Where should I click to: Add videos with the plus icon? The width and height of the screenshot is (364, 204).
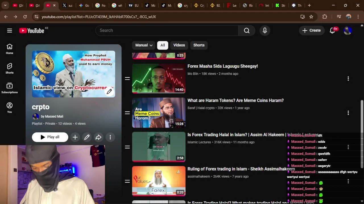(x=75, y=137)
